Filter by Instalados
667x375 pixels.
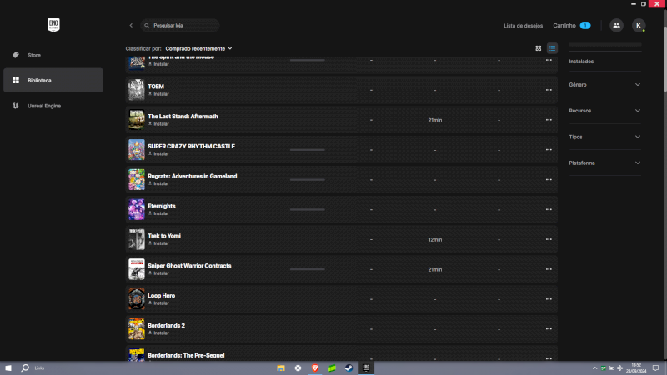[581, 62]
